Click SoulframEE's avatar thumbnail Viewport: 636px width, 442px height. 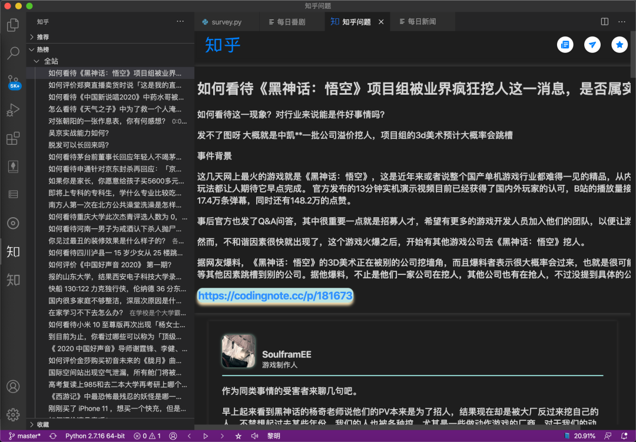point(237,350)
